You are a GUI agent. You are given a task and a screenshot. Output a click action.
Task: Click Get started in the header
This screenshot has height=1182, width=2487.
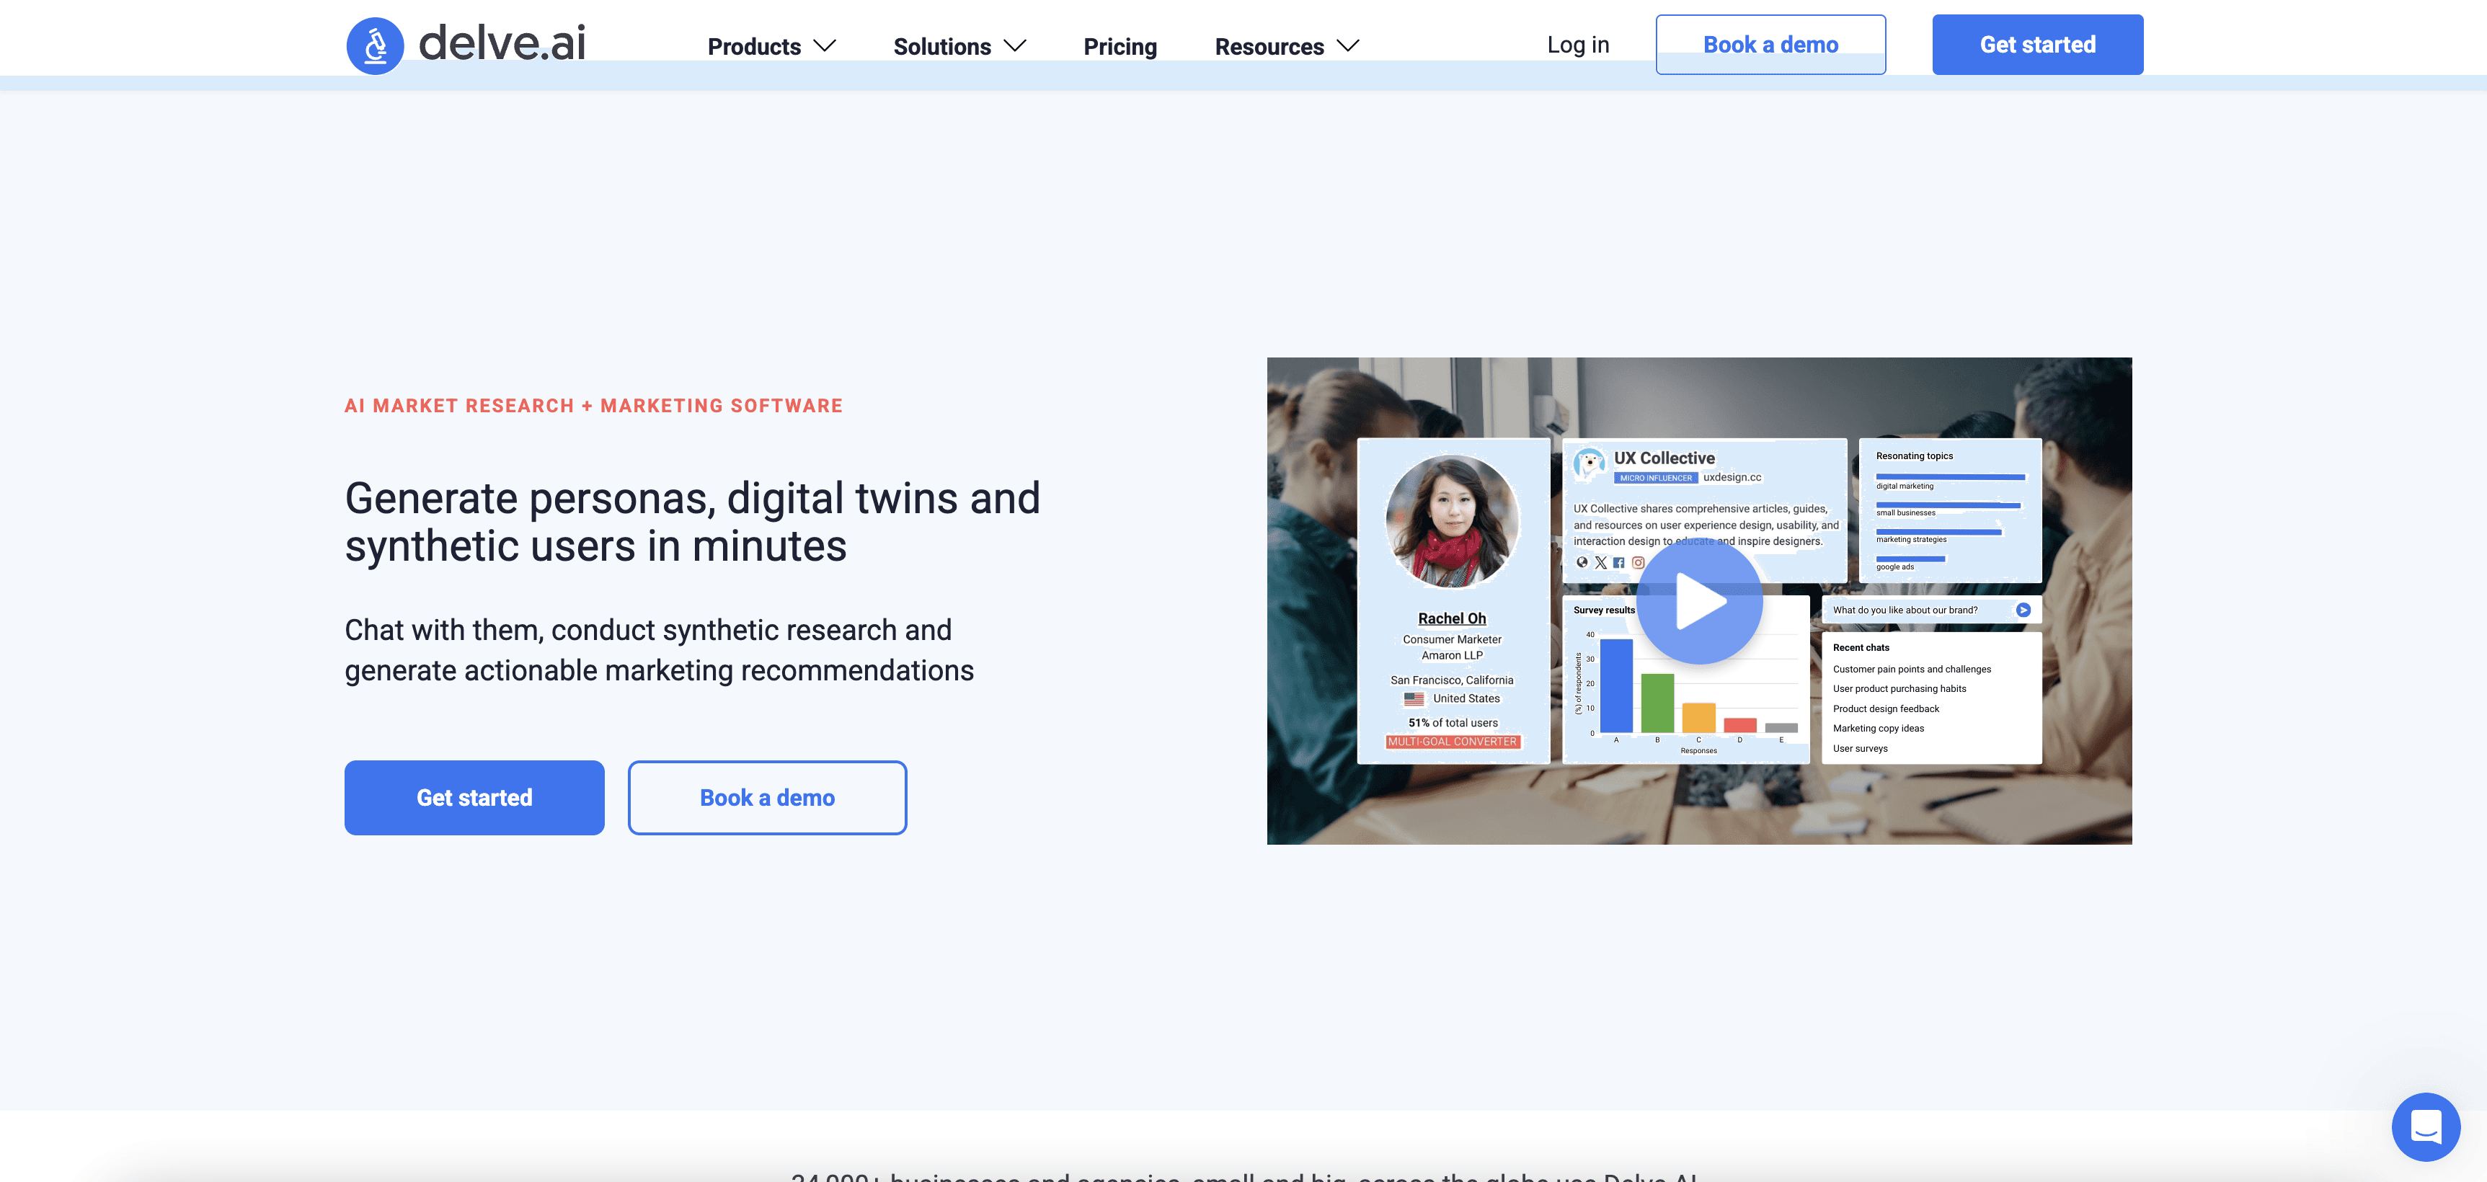(2037, 45)
